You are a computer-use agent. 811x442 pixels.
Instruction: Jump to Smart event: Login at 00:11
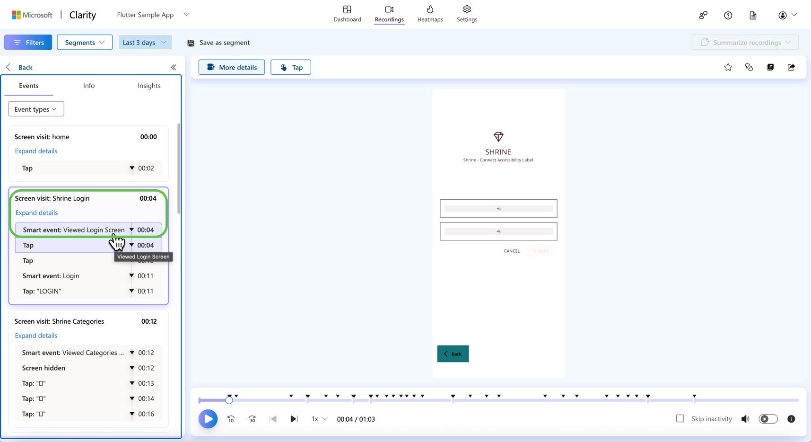click(x=88, y=276)
